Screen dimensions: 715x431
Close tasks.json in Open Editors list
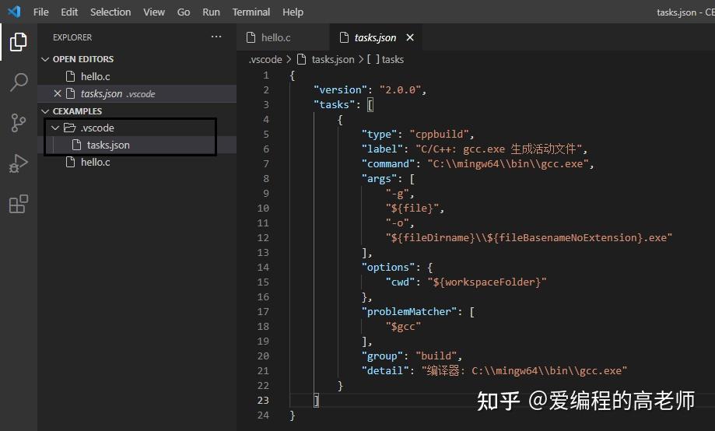pos(58,93)
